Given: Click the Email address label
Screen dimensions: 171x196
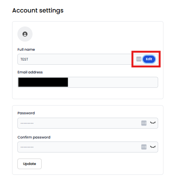Looking at the screenshot, I should pos(30,72).
